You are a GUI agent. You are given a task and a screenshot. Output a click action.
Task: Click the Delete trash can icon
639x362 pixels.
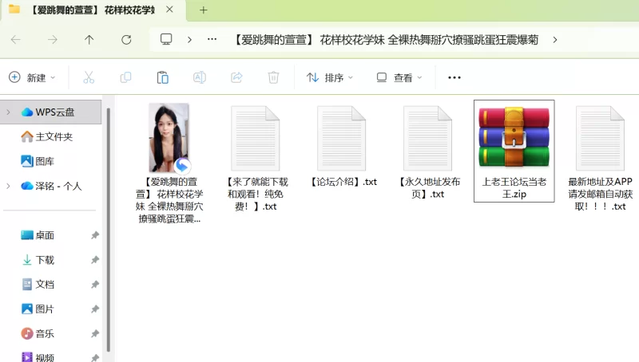[x=273, y=77]
